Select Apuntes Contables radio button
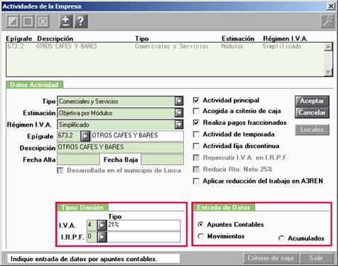 pyautogui.click(x=200, y=224)
